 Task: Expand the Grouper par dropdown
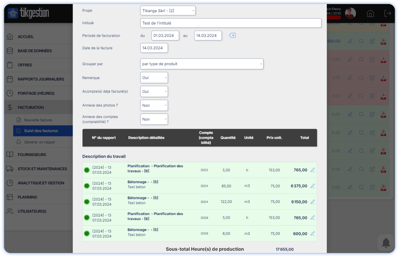[x=202, y=64]
